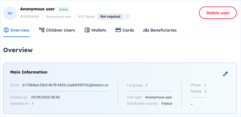Screen dimensions: 241x117
Task: Click the Main Information heading
Action: (29, 72)
